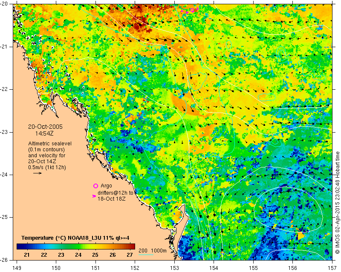Click the '1000m' isobath label
Screen dimensions: 341x272
point(159,250)
